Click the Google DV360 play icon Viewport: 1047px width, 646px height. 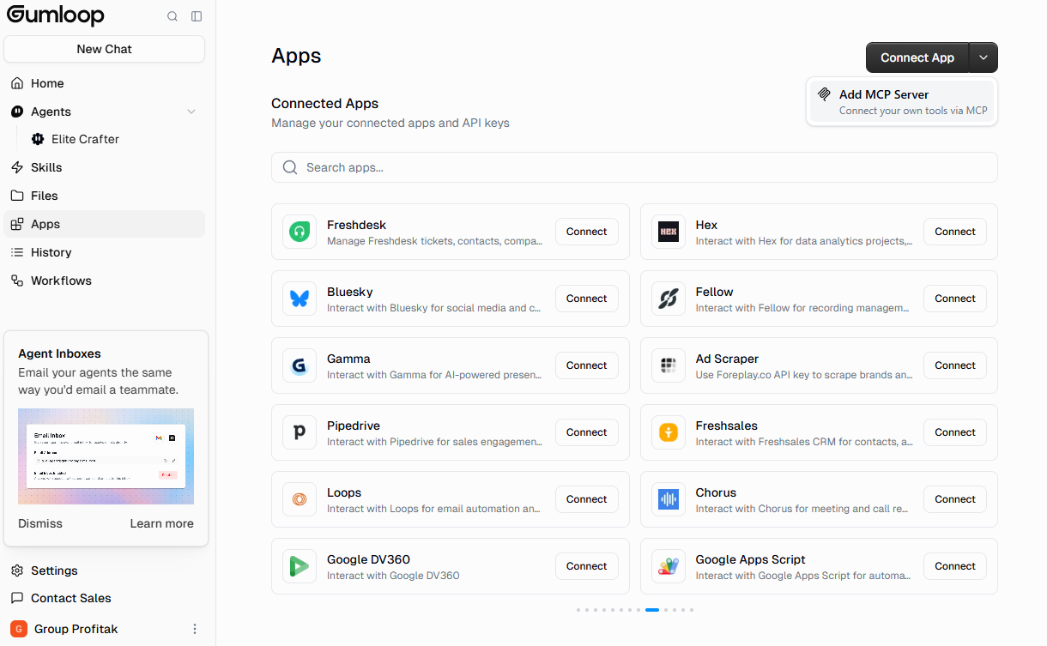click(300, 566)
